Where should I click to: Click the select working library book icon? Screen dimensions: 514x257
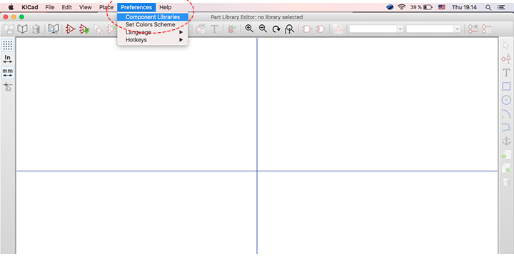point(23,29)
